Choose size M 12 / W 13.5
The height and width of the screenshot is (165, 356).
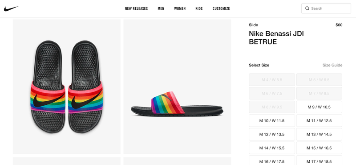point(272,134)
